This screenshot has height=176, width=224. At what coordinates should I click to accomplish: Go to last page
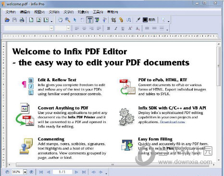click(84, 172)
